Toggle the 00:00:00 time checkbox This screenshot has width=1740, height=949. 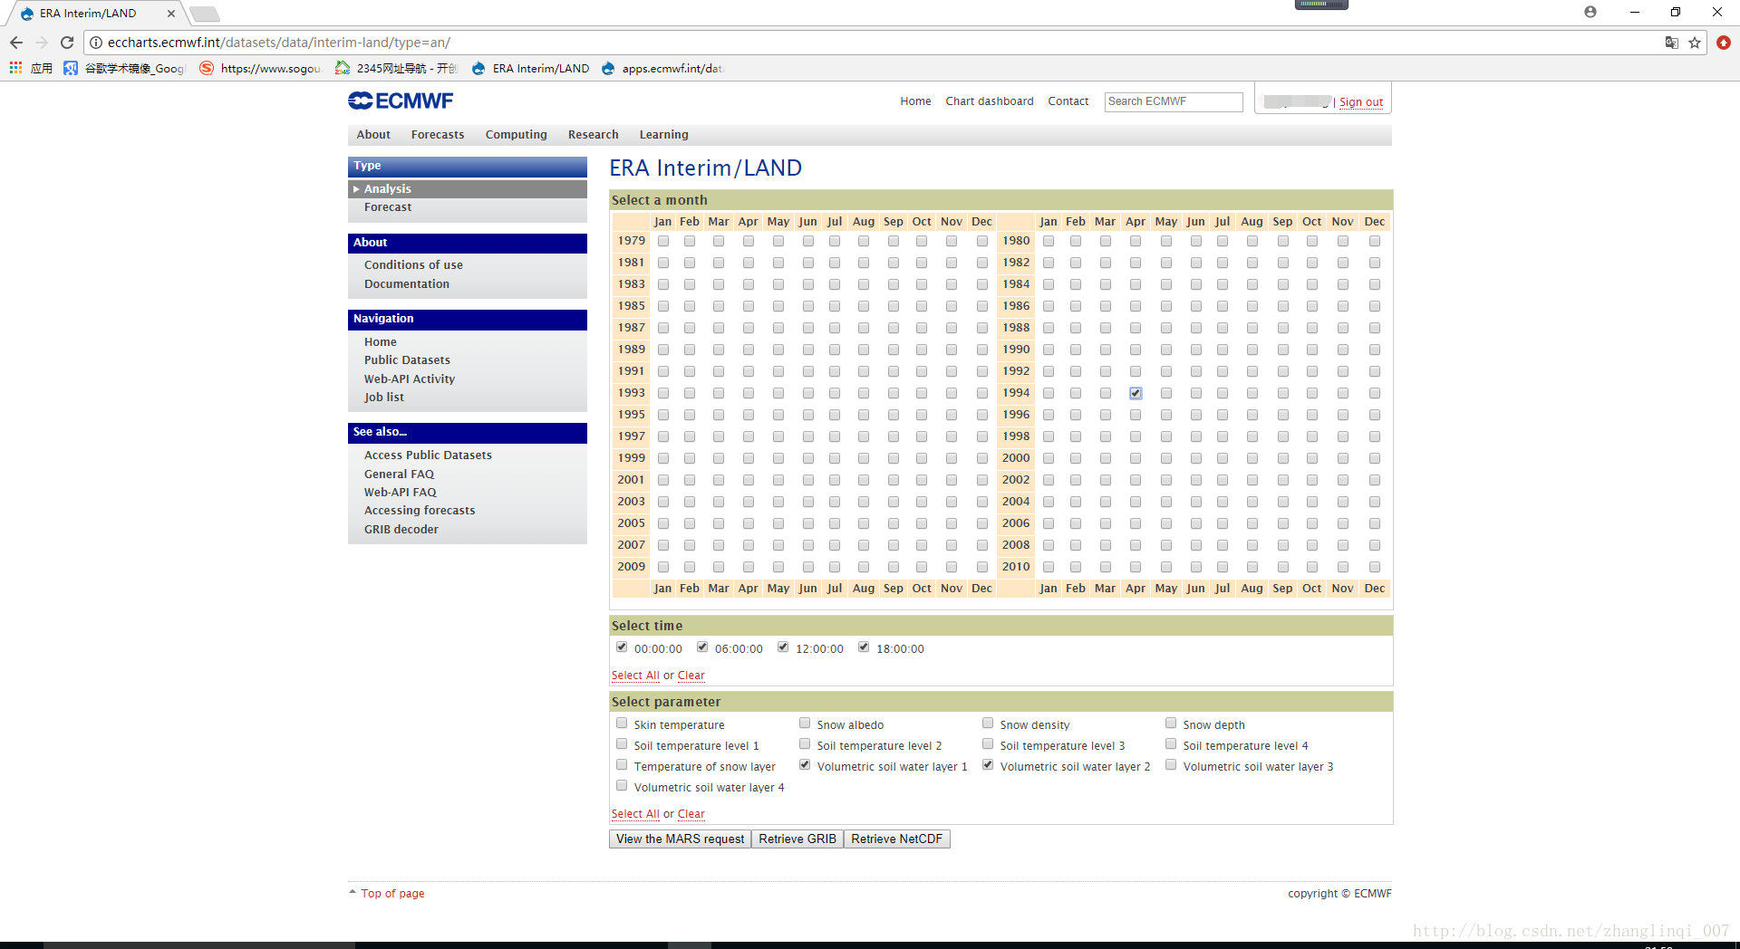[622, 647]
